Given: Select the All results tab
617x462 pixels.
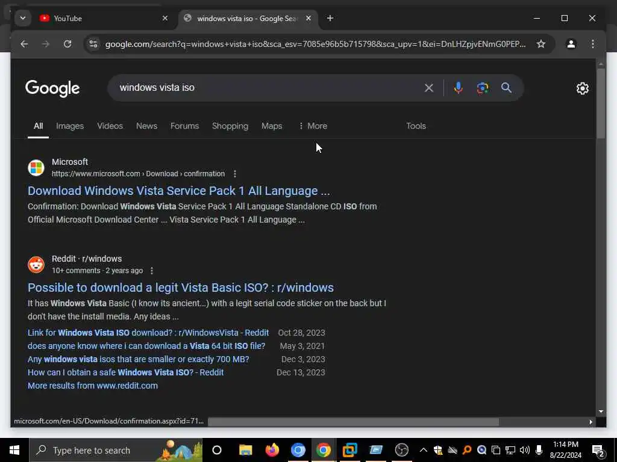Looking at the screenshot, I should (x=38, y=126).
